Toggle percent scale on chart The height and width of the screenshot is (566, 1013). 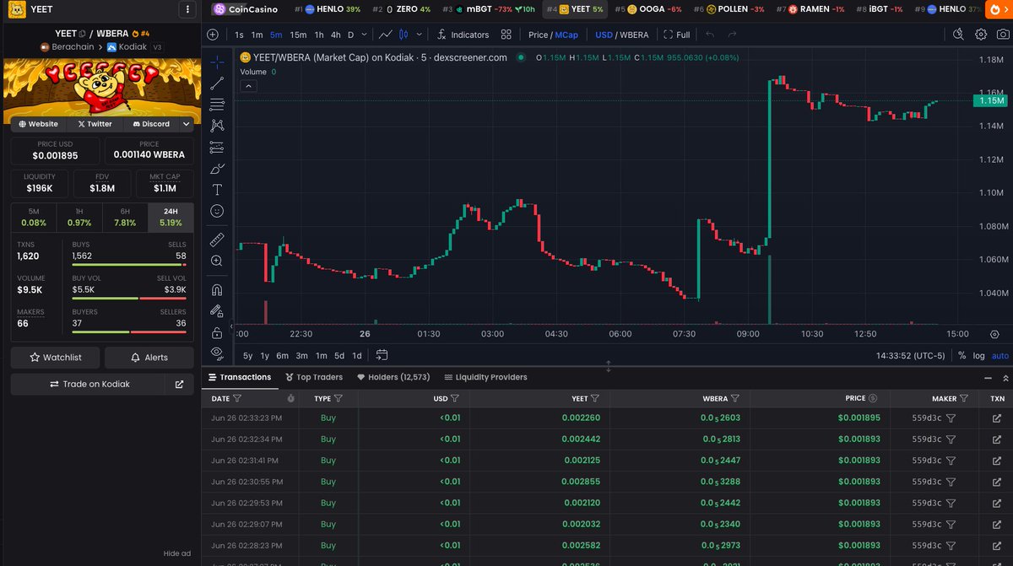[x=962, y=355]
